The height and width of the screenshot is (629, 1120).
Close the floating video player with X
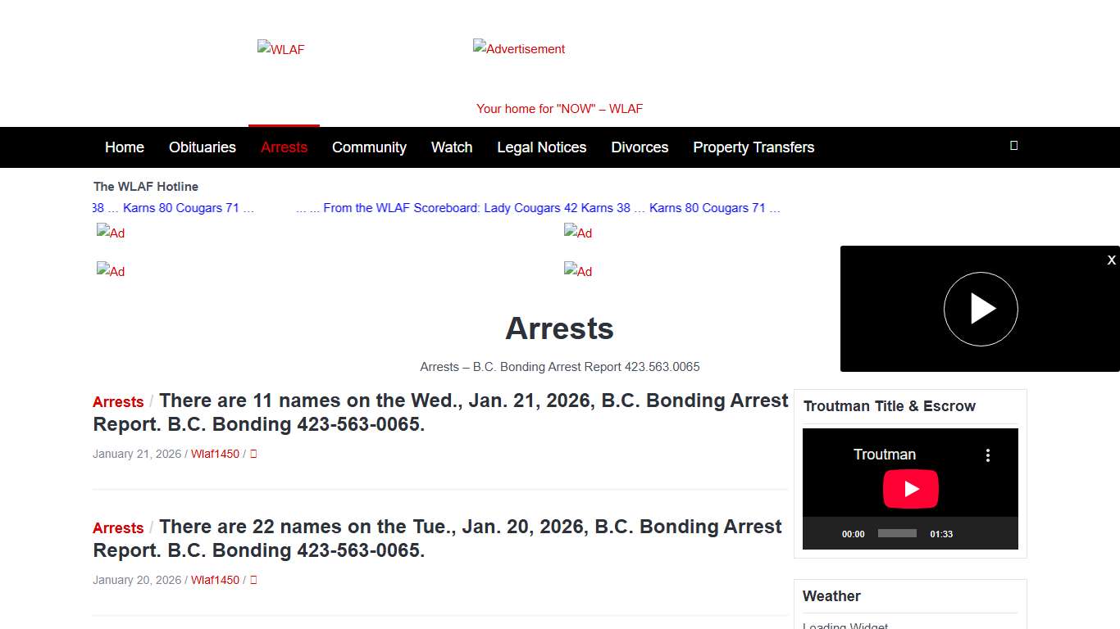click(x=1111, y=260)
